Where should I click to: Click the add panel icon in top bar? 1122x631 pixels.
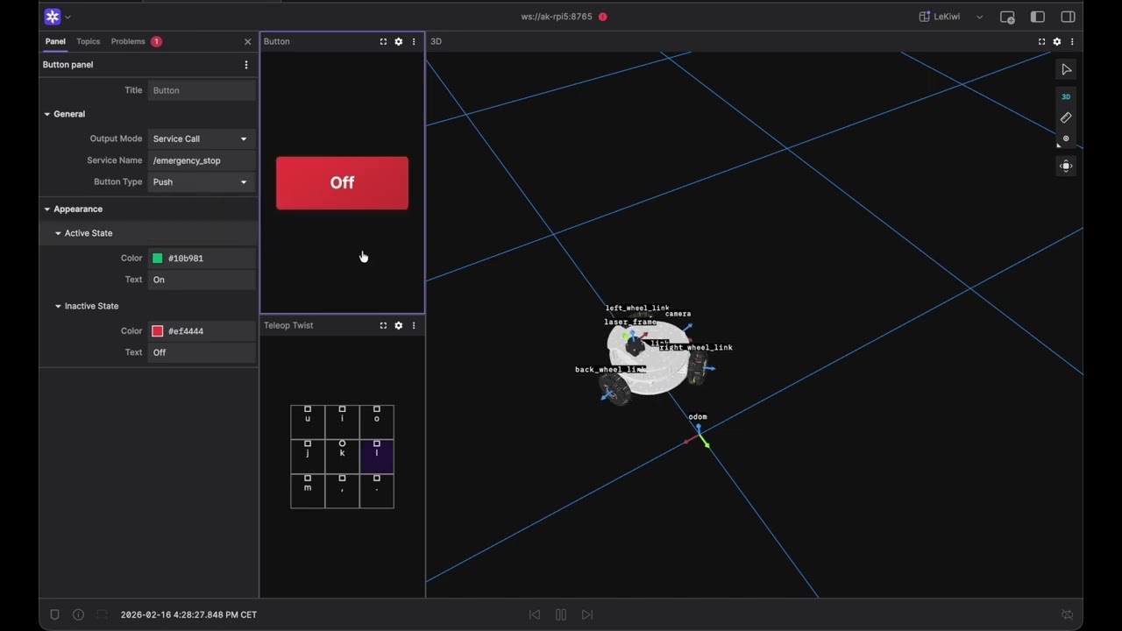1007,17
